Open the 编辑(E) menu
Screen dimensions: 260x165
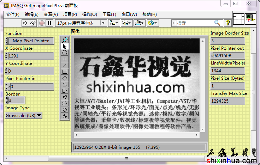pos(31,14)
